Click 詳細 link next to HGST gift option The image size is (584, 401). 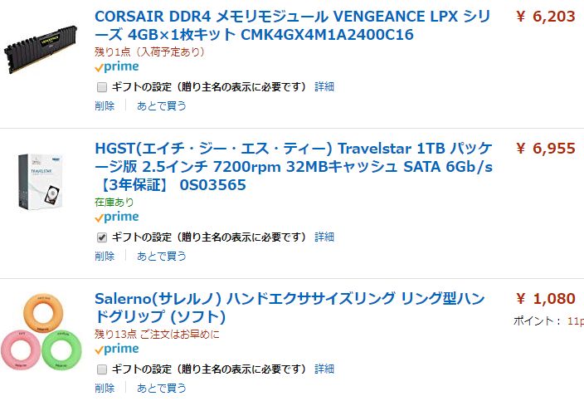(x=324, y=237)
